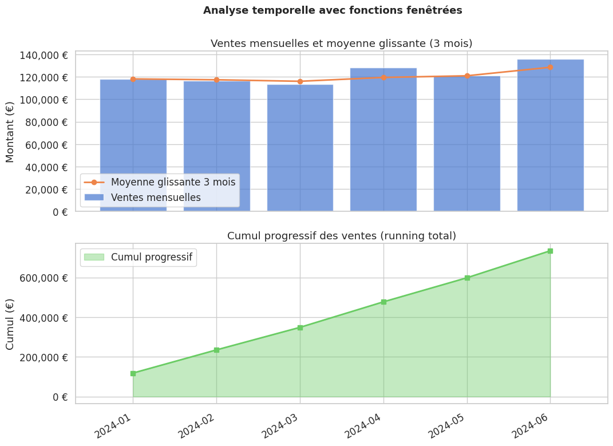613x446 pixels.
Task: Select the orange moving average point for 2024-01
Action: 133,79
